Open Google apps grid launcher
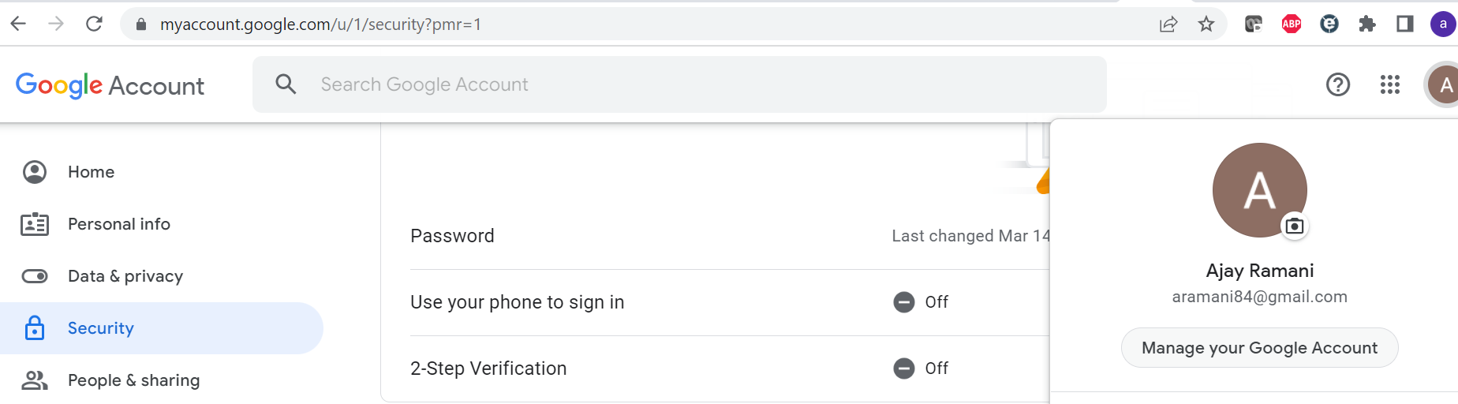The width and height of the screenshot is (1458, 404). coord(1390,84)
